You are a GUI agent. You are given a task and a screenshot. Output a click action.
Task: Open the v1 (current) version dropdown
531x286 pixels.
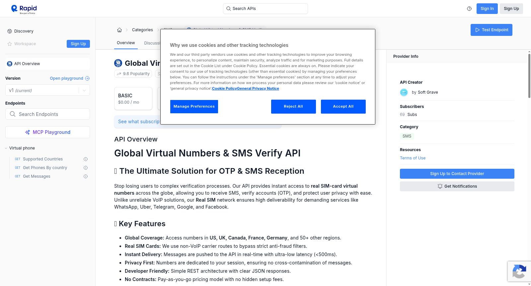[47, 90]
